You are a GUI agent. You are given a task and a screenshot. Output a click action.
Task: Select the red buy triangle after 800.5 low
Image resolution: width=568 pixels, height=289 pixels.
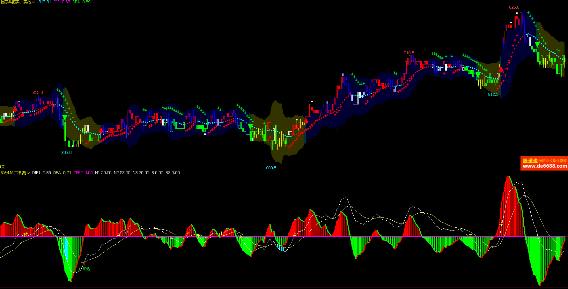point(306,120)
